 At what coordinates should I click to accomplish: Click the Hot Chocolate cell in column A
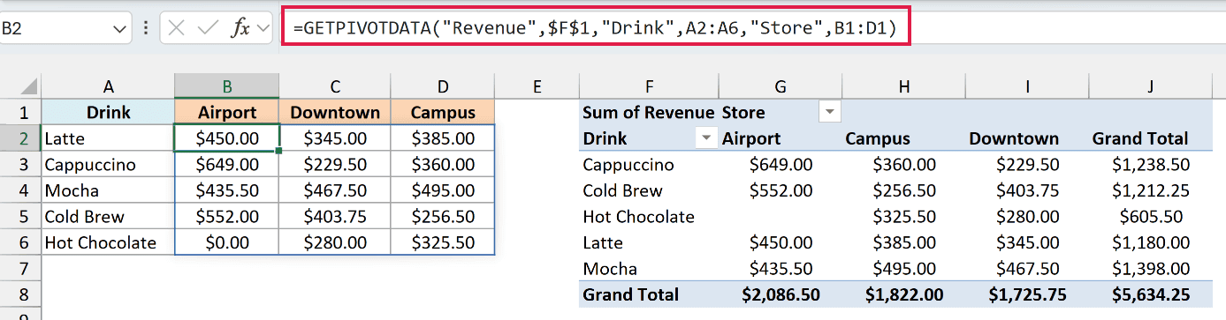[109, 242]
